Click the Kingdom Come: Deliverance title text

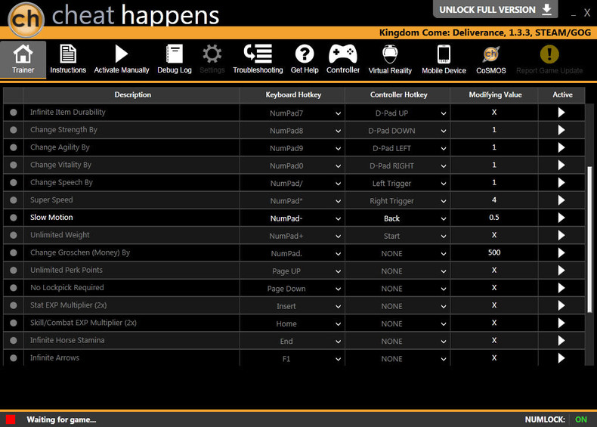(485, 32)
